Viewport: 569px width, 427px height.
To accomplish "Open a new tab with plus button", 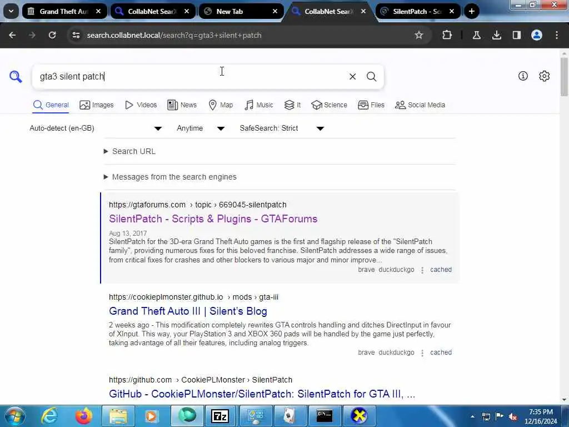I will (x=471, y=11).
